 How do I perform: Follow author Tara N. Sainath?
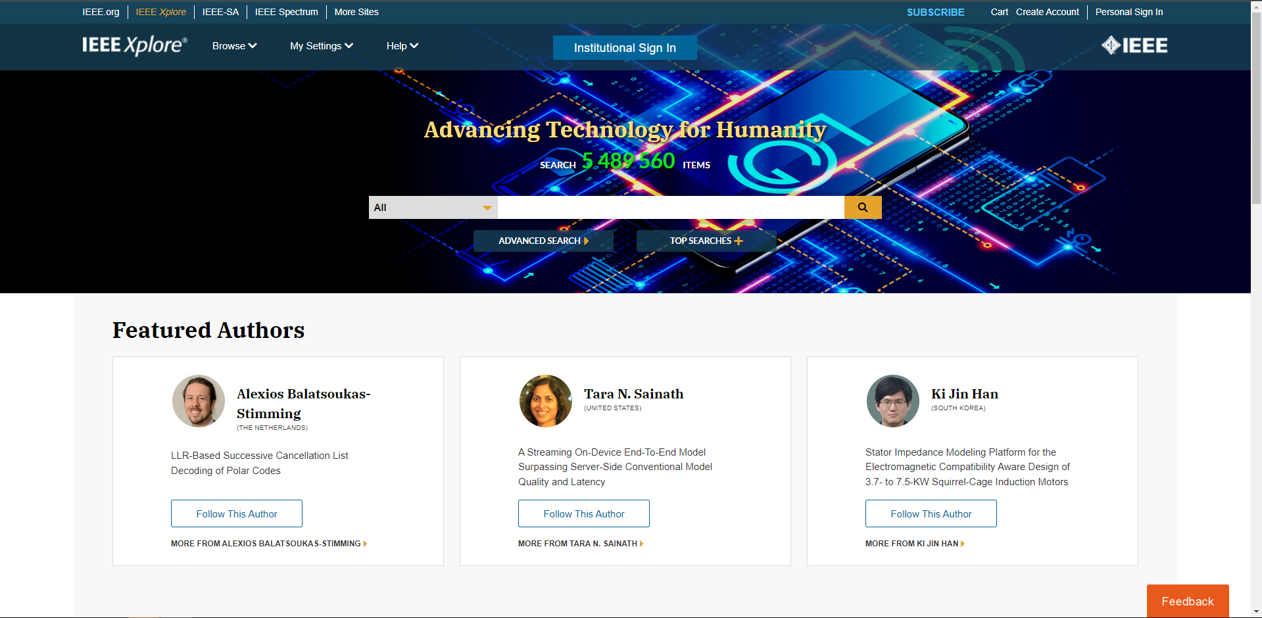584,513
